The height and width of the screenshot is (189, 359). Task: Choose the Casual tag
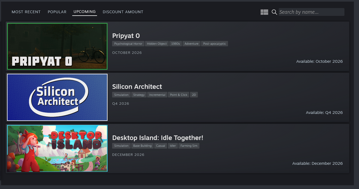[161, 146]
